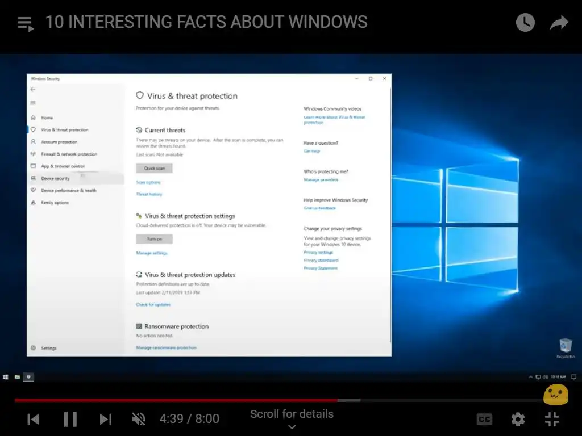Open the Windows Start button

point(6,377)
